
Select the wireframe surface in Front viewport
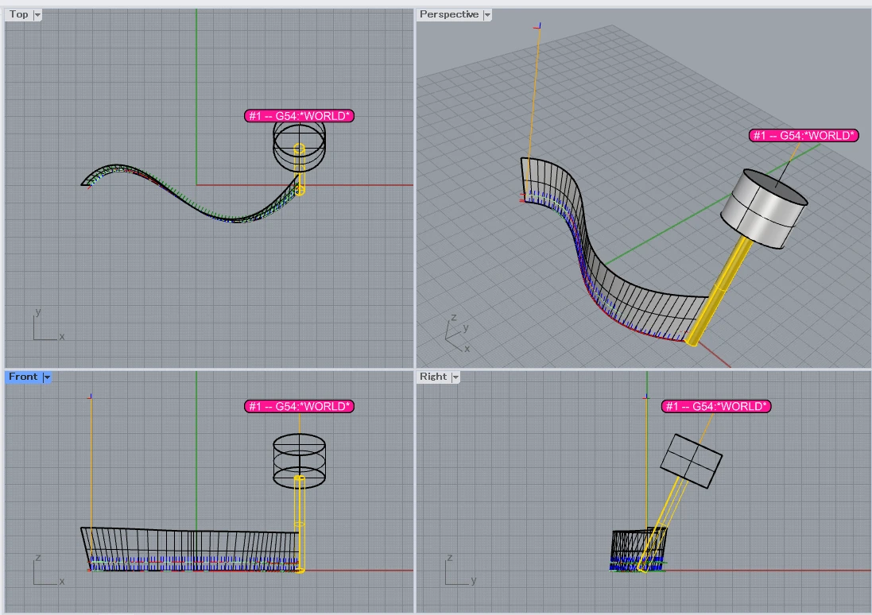[x=192, y=549]
